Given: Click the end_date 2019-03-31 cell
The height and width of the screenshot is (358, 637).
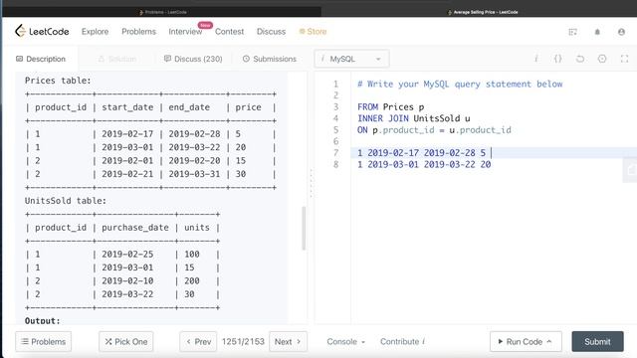Looking at the screenshot, I should (x=194, y=174).
